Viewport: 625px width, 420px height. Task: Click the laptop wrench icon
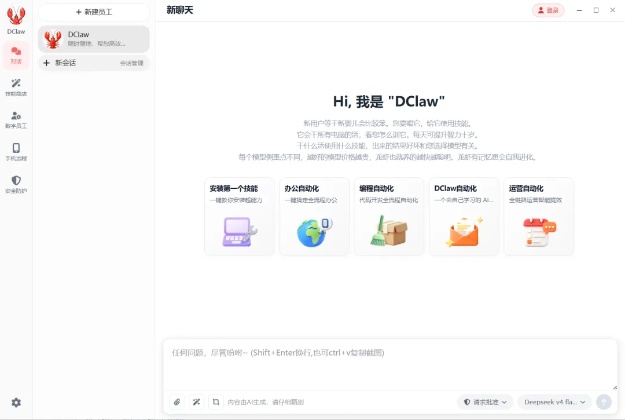pos(240,232)
